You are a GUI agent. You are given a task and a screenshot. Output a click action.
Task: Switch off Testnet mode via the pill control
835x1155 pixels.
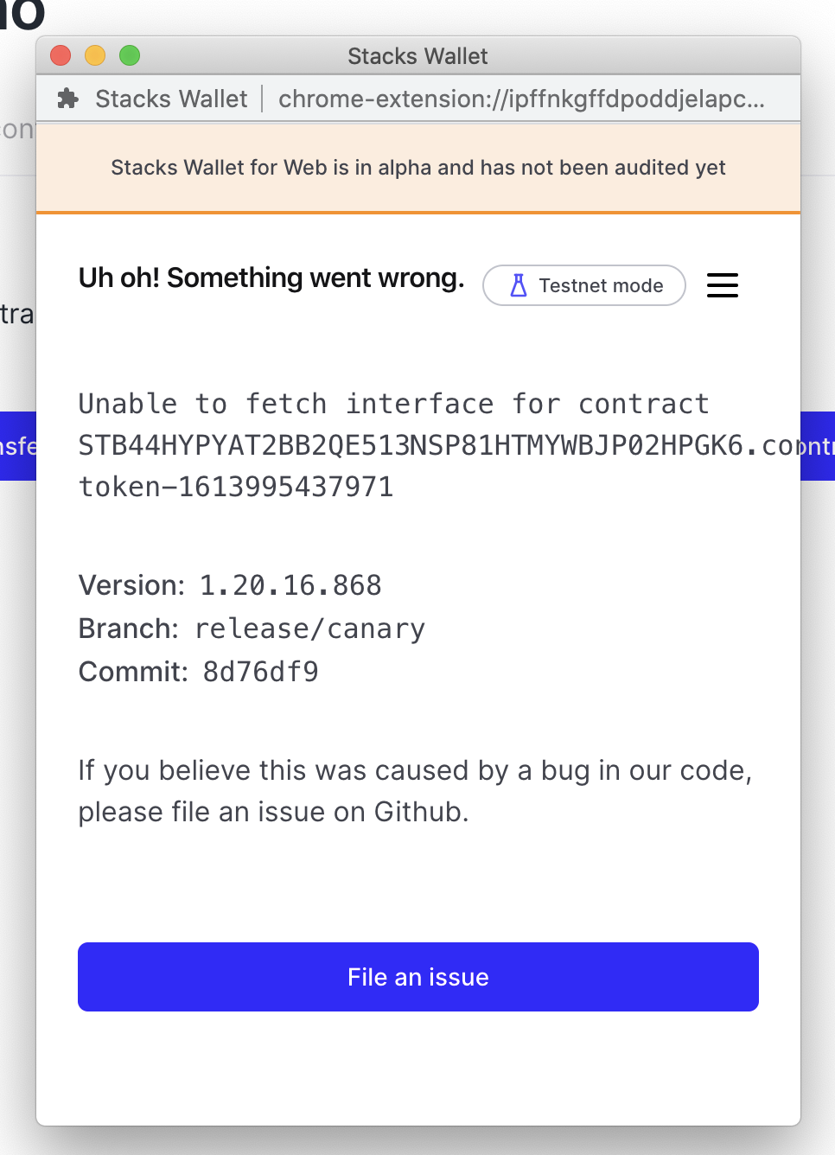point(583,285)
